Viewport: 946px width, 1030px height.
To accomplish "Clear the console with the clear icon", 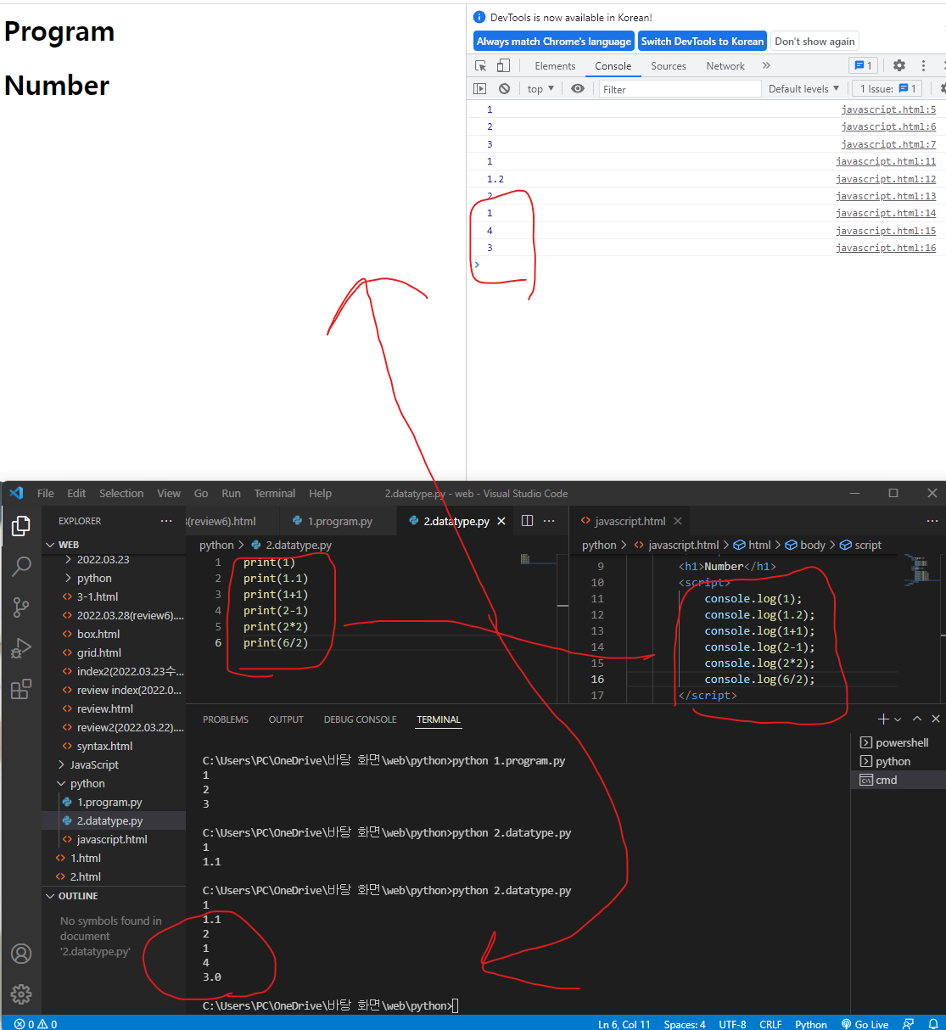I will click(x=504, y=88).
